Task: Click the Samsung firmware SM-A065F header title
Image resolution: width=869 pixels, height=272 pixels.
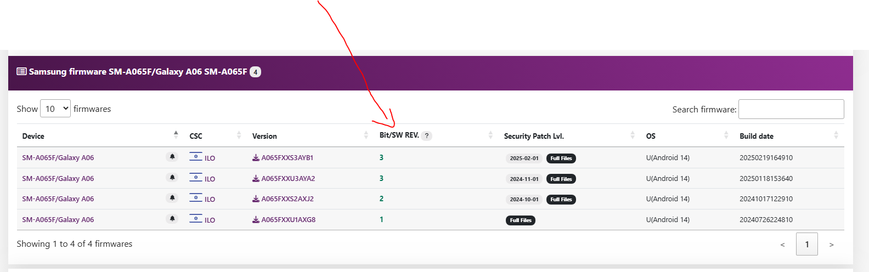Action: pos(138,71)
